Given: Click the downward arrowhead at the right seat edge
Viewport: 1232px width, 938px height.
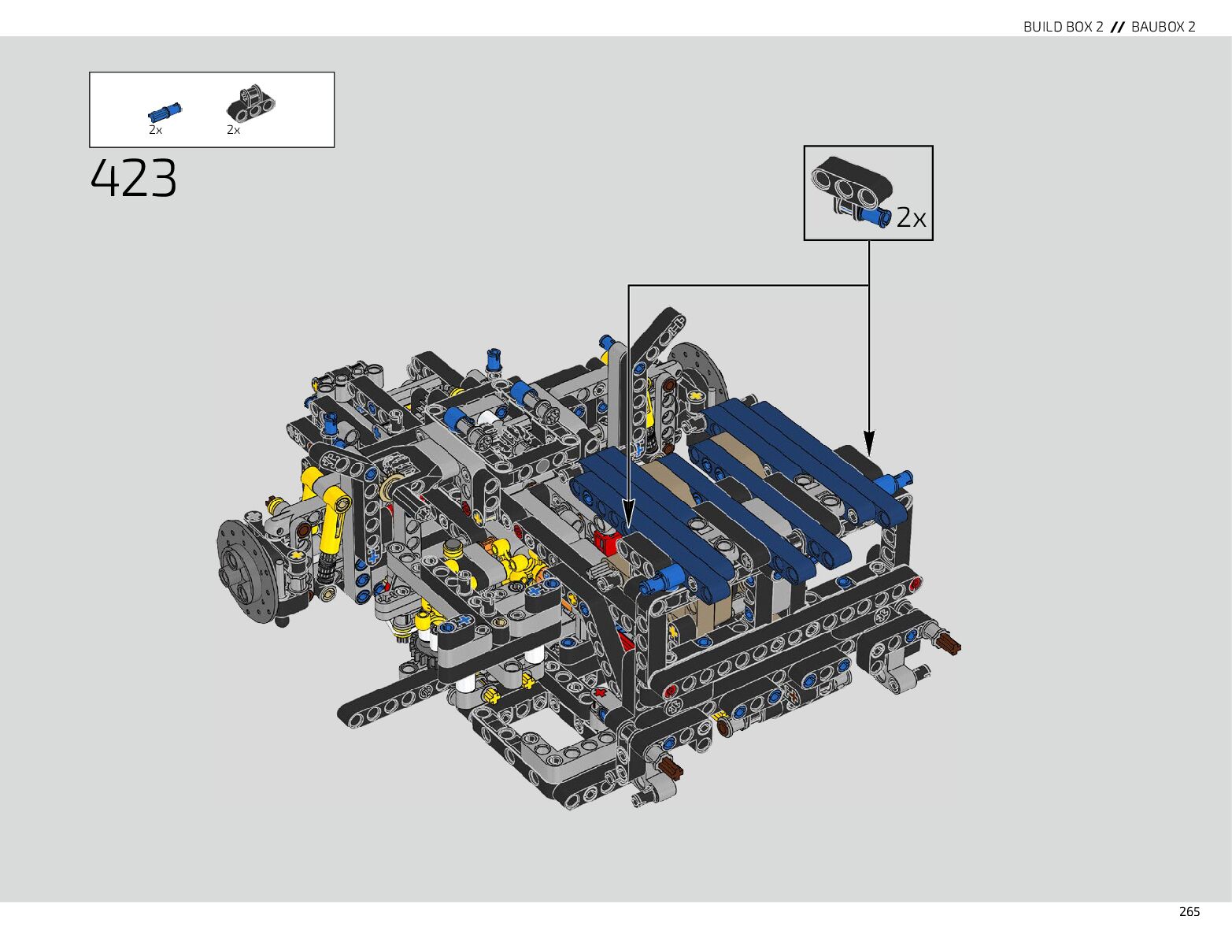Looking at the screenshot, I should tap(868, 442).
